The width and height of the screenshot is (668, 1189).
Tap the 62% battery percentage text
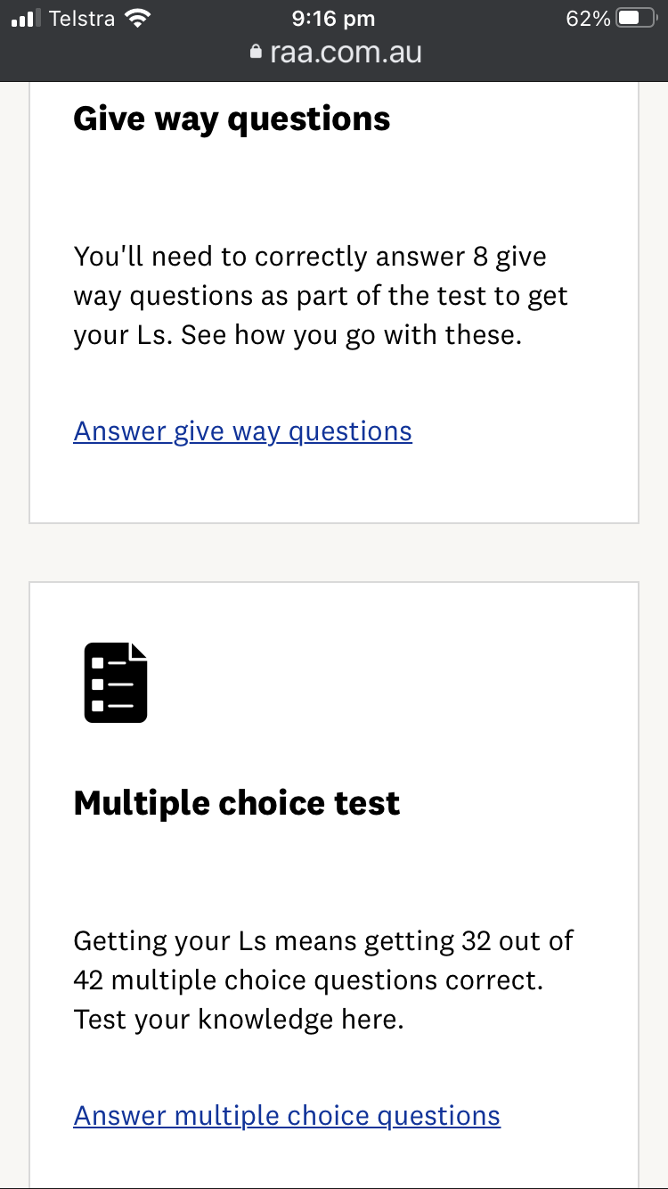click(x=588, y=19)
